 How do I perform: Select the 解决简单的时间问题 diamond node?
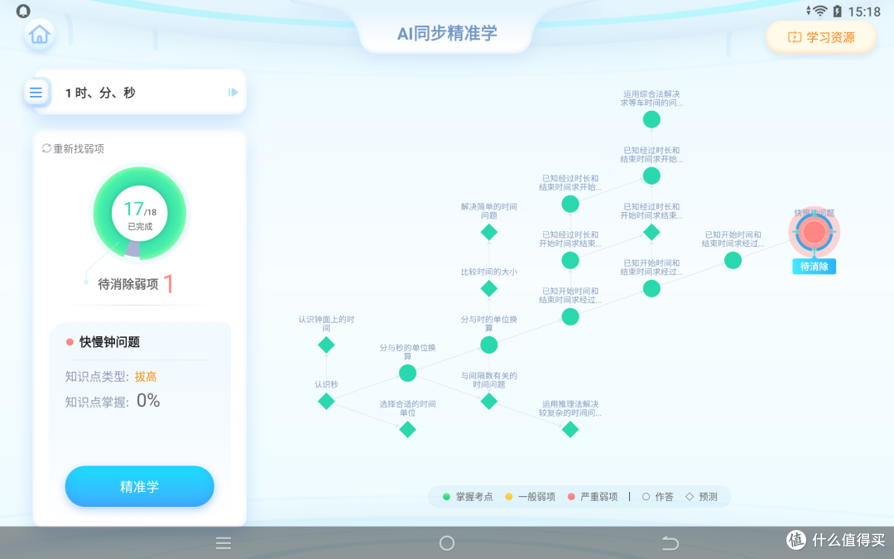click(488, 232)
